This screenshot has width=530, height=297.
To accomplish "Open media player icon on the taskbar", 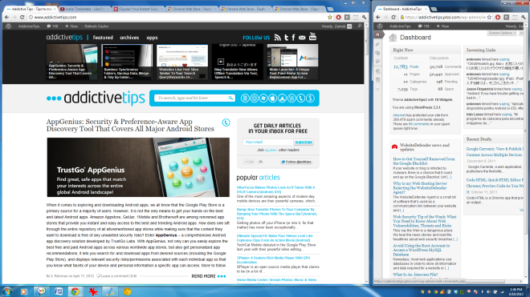I will [23, 291].
